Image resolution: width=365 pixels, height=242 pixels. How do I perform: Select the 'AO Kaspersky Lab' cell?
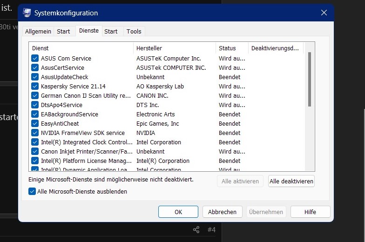(x=160, y=87)
